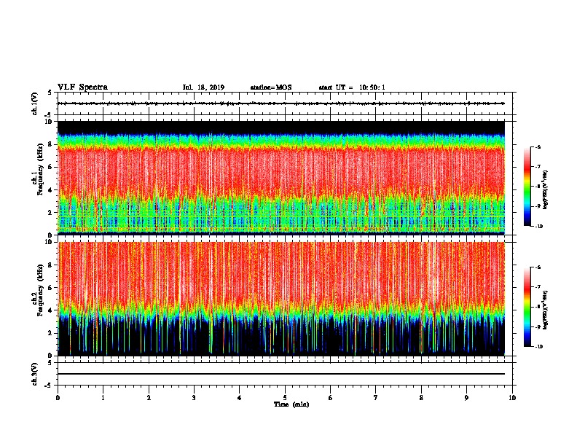Click the "ch.1(V)" axis label

click(35, 103)
